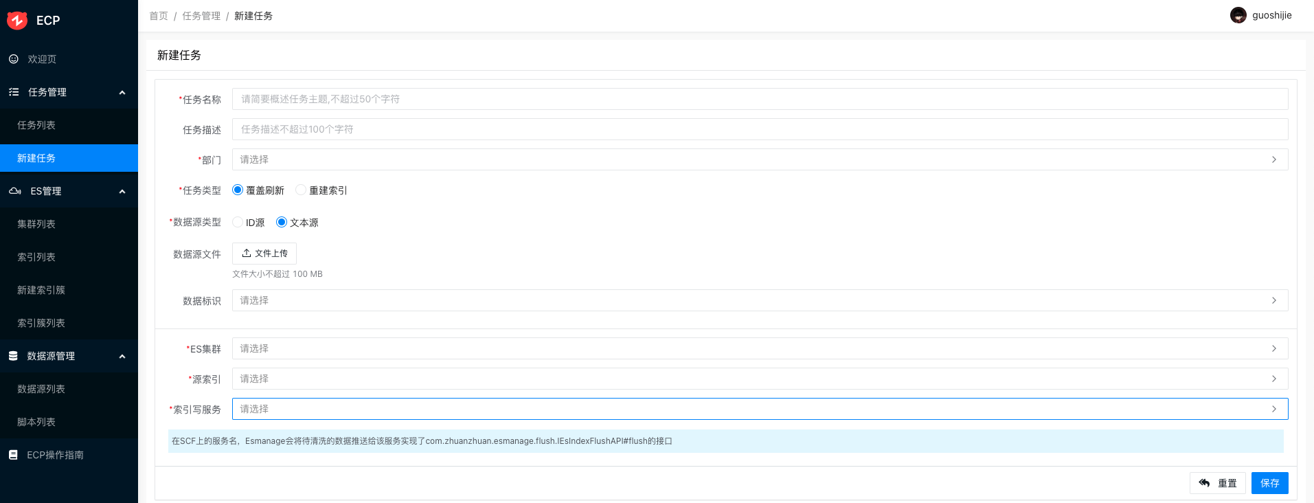
Task: Click the 任务管理 breadcrumb link
Action: pyautogui.click(x=201, y=16)
